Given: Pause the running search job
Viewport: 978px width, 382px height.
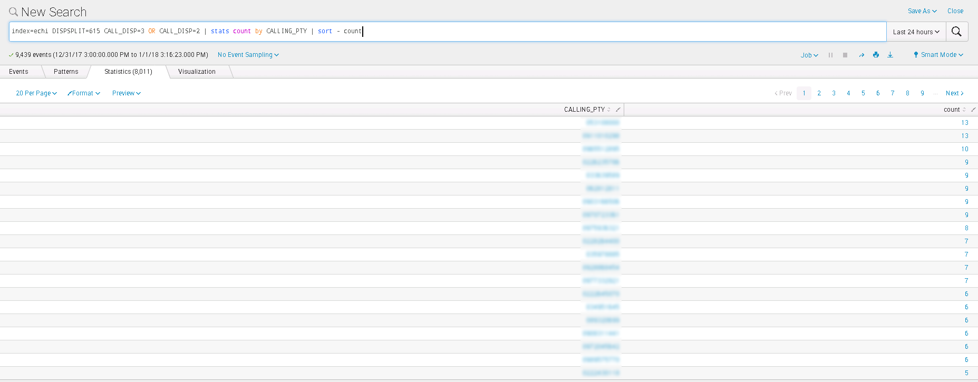Looking at the screenshot, I should (830, 55).
